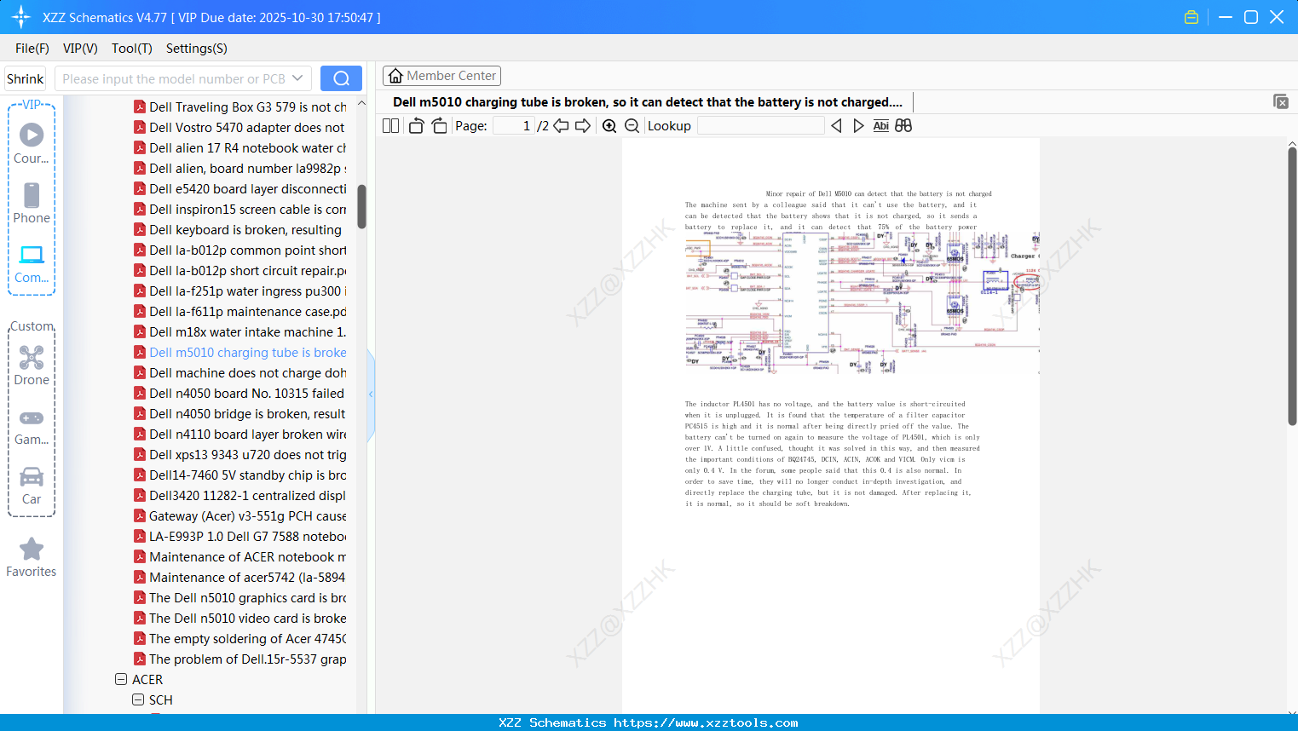
Task: Open the Courses category in sidebar
Action: tap(32, 143)
